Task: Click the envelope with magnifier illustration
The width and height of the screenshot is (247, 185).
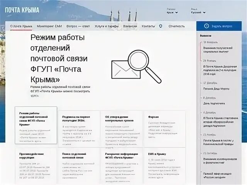Action: pyautogui.click(x=136, y=67)
